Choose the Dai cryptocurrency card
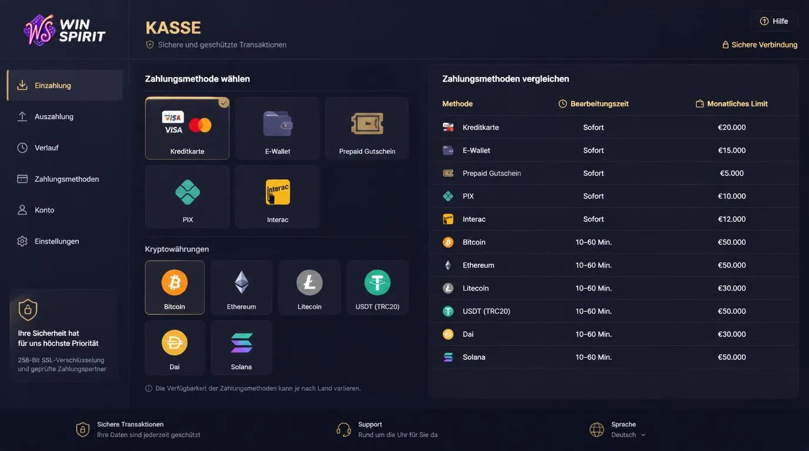Screen dimensions: 809x451 175,348
